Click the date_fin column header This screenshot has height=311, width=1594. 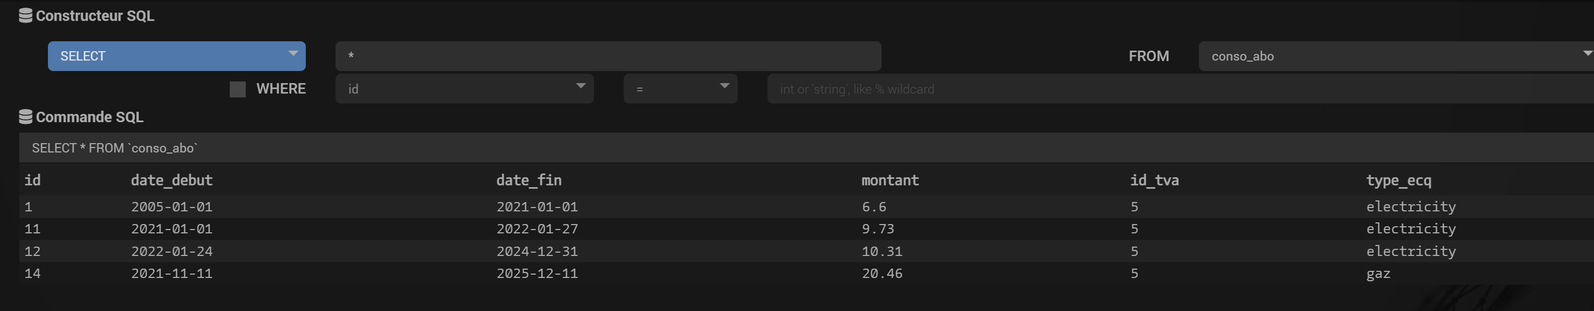click(529, 180)
